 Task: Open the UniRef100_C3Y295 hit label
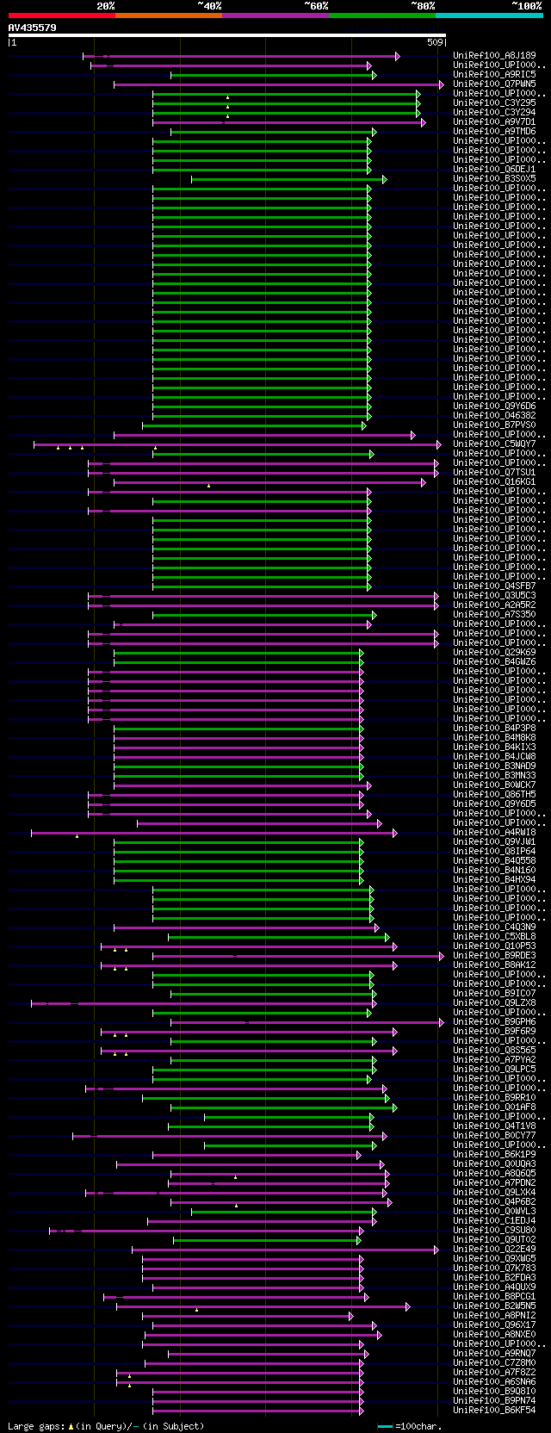pyautogui.click(x=494, y=103)
